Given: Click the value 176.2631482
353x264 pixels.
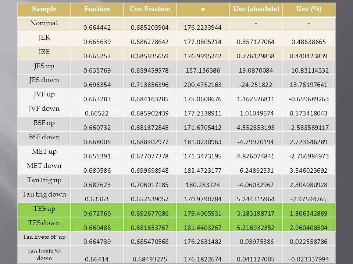Looking at the screenshot, I should (203, 242).
